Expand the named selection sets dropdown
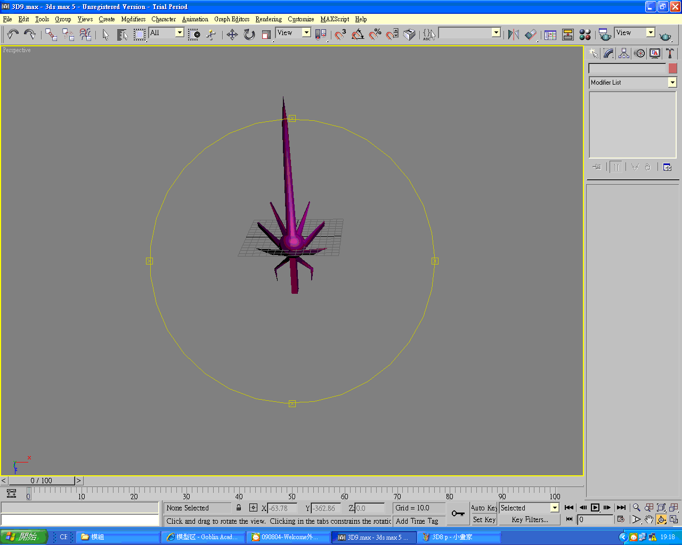 click(x=469, y=32)
